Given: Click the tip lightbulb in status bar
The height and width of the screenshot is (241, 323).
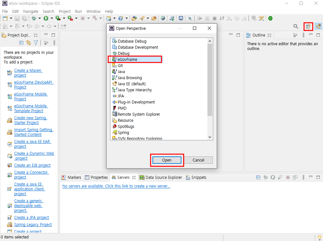Looking at the screenshot, I should 319,237.
